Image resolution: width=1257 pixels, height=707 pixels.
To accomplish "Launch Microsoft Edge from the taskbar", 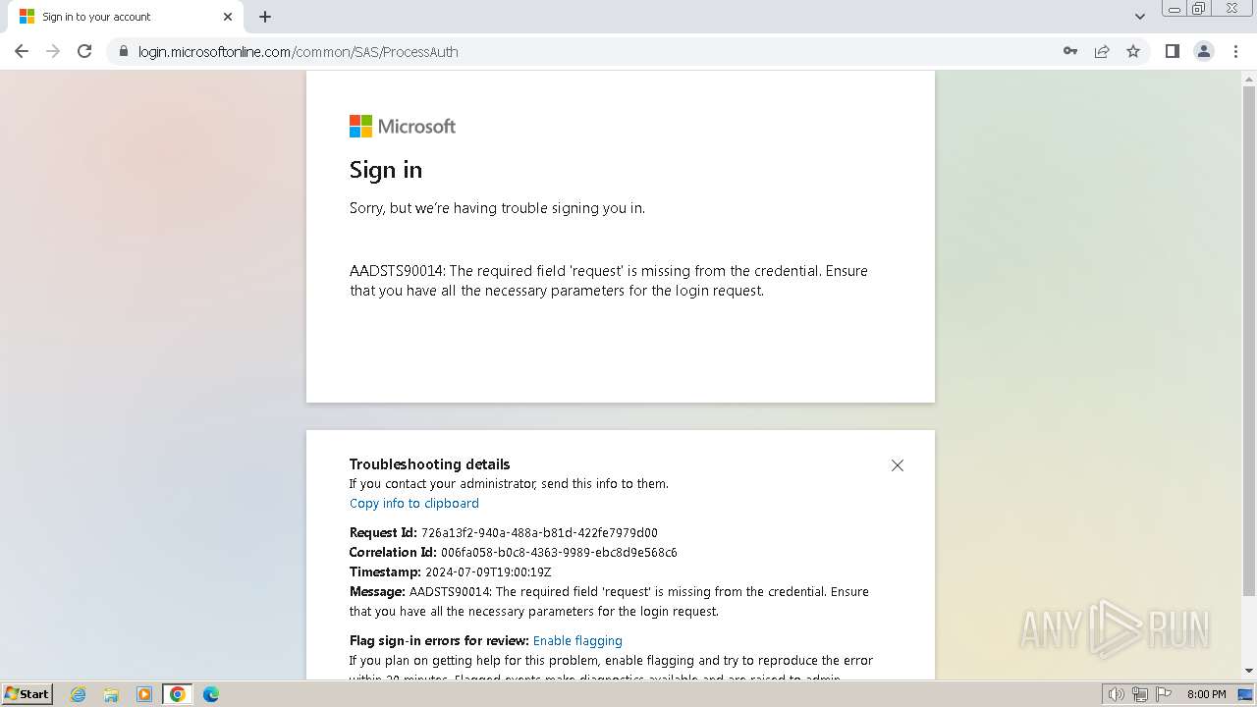I will (x=210, y=694).
